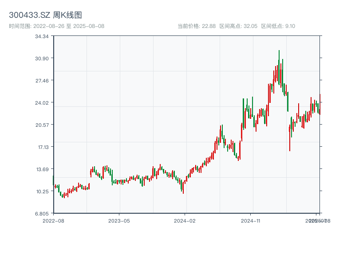355x266 pixels.
Task: Click the 2024-02 date axis label
Action: click(185, 220)
